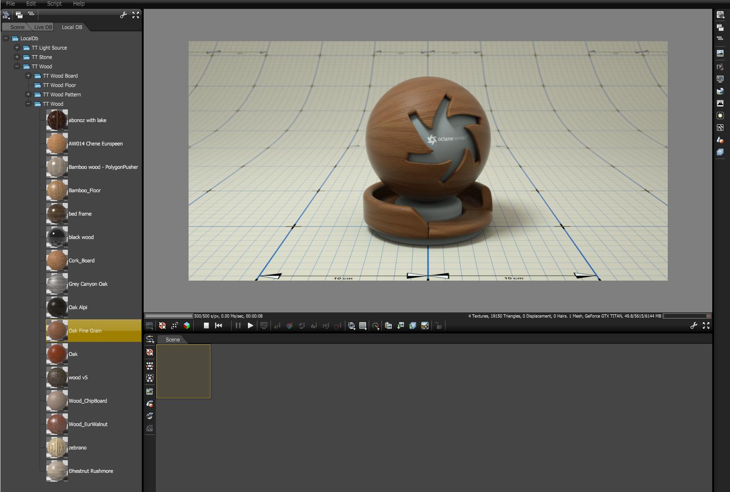This screenshot has height=492, width=730.
Task: Pause the render
Action: coord(238,326)
